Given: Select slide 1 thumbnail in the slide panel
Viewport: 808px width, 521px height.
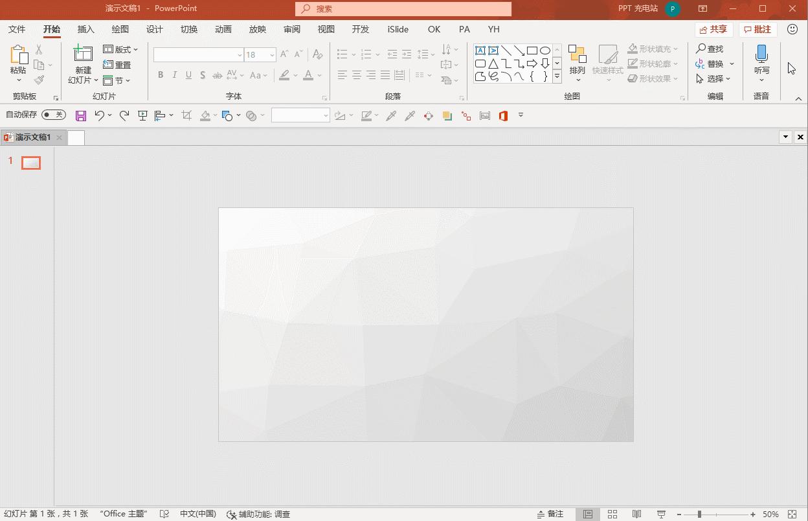Looking at the screenshot, I should (x=31, y=163).
